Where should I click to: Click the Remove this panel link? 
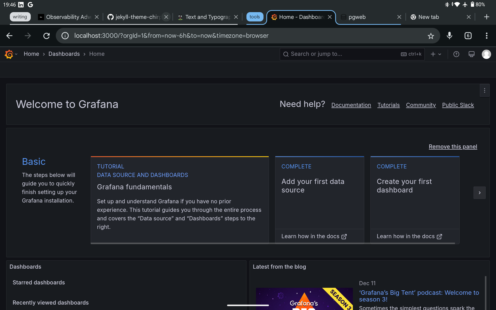pos(453,147)
